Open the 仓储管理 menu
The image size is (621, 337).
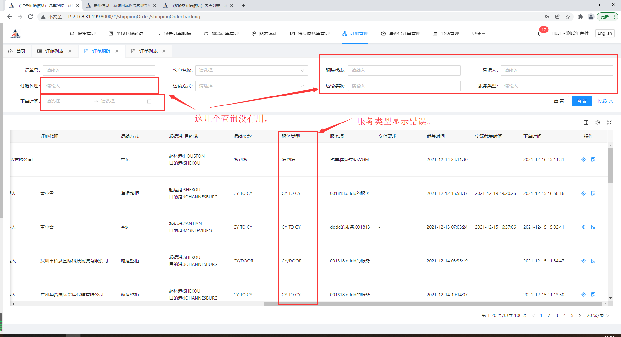click(446, 33)
